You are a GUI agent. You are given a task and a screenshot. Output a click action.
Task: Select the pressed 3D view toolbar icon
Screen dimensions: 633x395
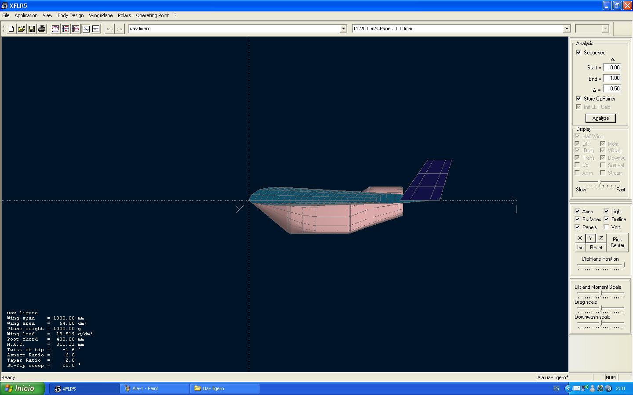[x=86, y=29]
